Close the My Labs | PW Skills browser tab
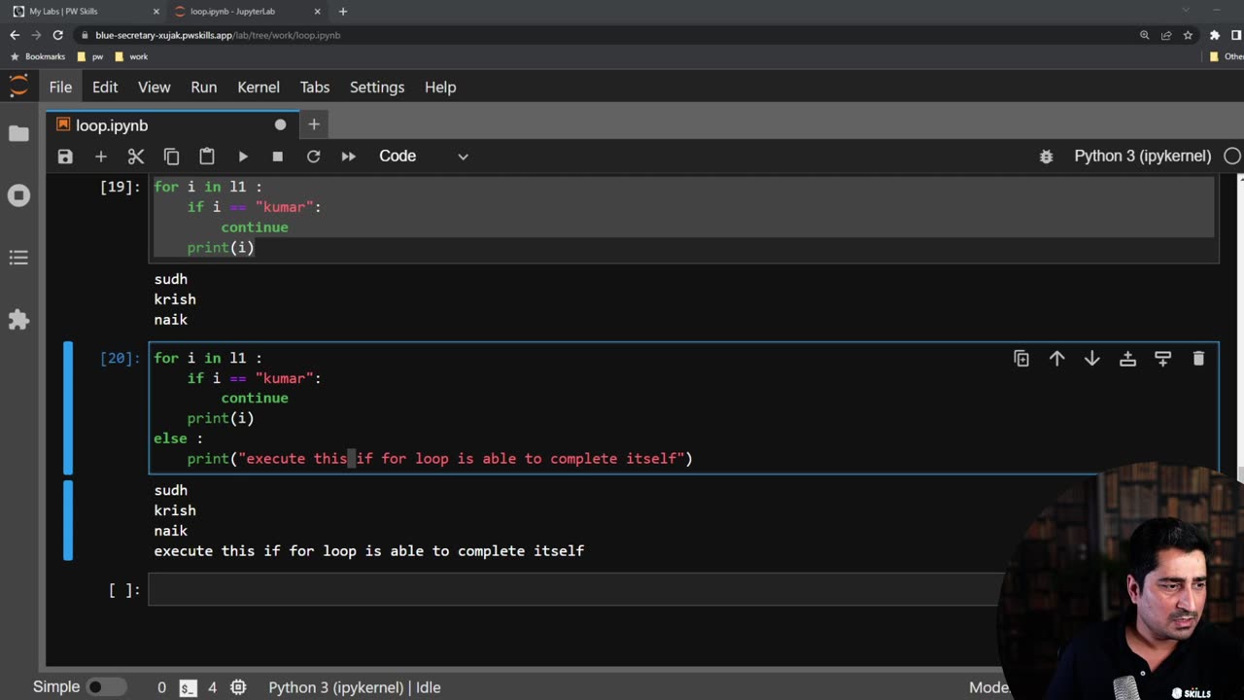This screenshot has width=1244, height=700. coord(155,12)
